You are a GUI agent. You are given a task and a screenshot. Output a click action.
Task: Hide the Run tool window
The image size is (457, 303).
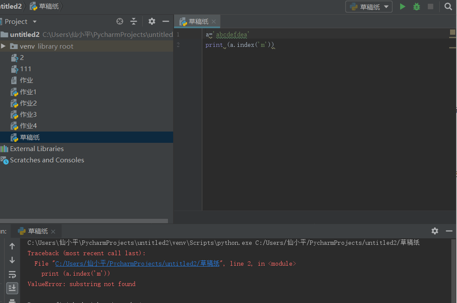[449, 231]
